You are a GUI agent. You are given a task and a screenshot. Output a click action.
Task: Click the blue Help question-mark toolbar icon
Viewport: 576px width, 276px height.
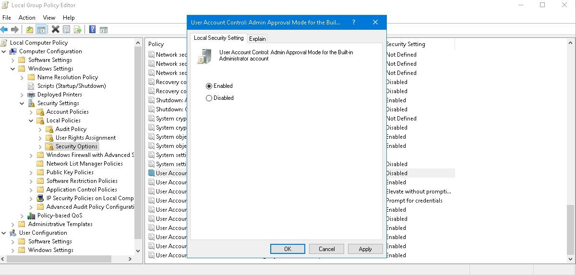[x=92, y=30]
